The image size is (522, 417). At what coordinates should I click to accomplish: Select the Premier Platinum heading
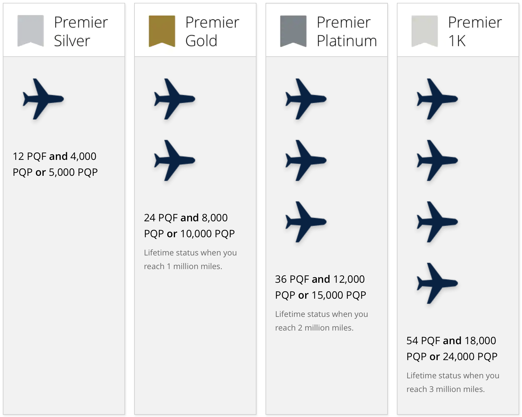coord(347,31)
